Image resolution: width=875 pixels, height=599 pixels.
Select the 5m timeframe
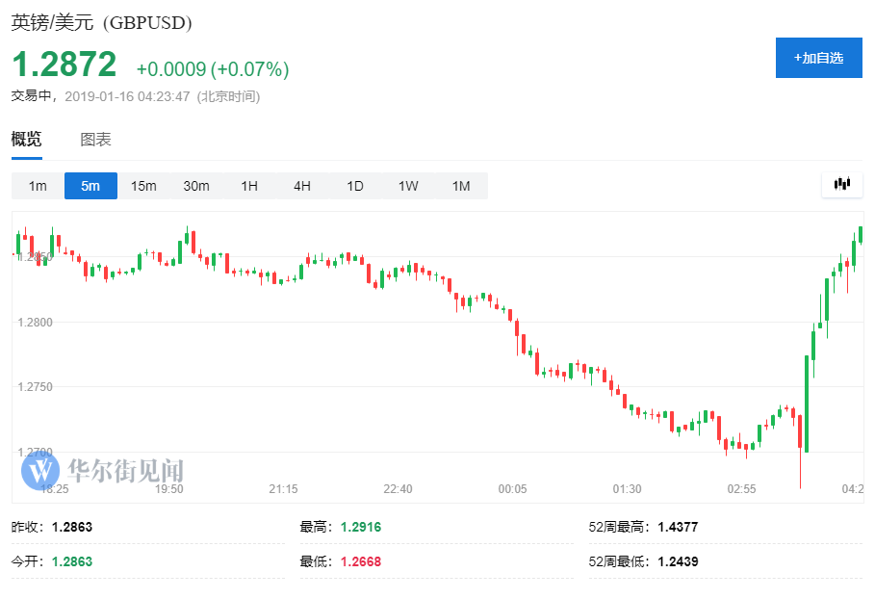[x=90, y=186]
